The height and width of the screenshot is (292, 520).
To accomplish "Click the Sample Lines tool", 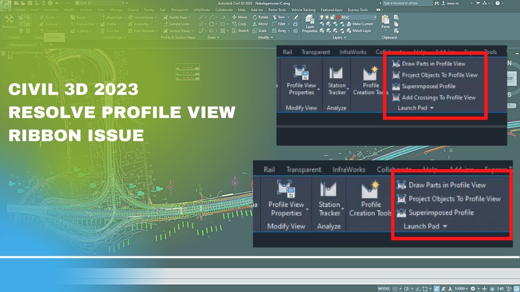I will tap(176, 24).
